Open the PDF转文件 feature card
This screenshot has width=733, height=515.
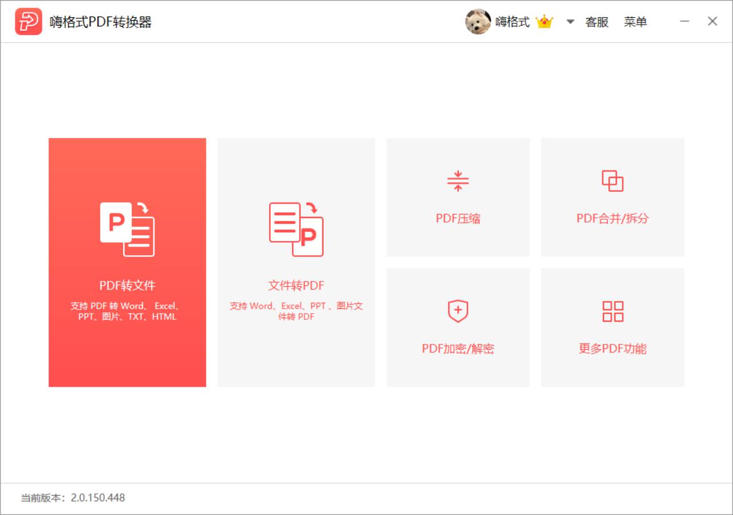point(127,262)
